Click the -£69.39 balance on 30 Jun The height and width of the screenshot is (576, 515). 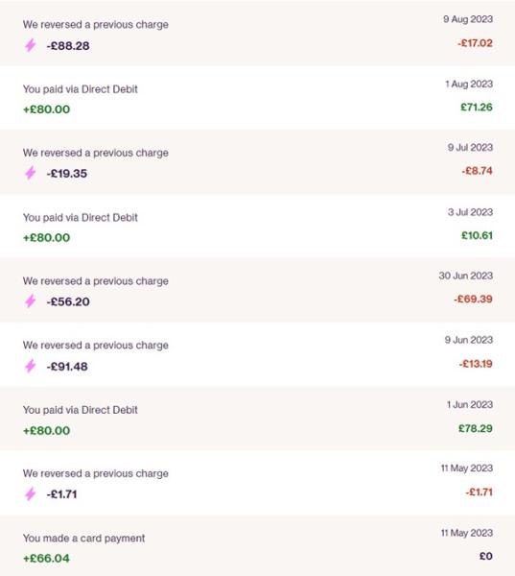click(x=473, y=299)
